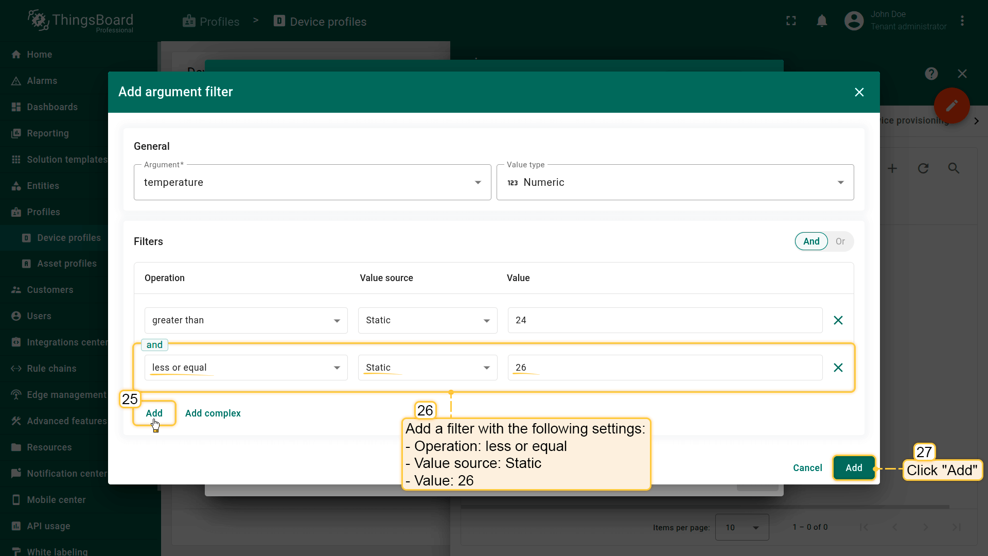Open the 'less or equal' operation dropdown
988x556 pixels.
tap(245, 368)
